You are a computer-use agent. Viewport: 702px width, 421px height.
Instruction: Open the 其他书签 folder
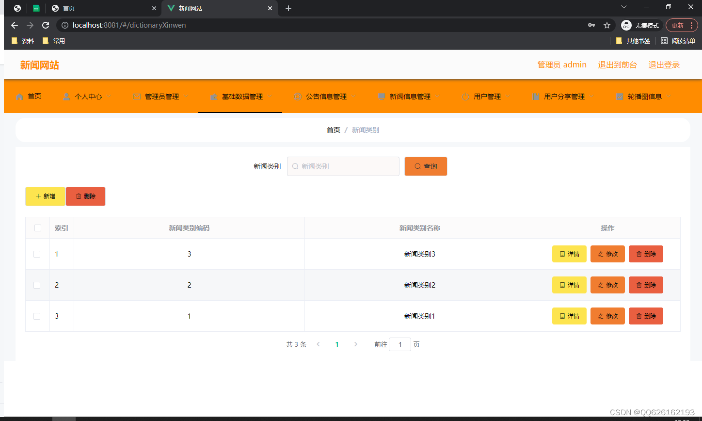click(633, 41)
